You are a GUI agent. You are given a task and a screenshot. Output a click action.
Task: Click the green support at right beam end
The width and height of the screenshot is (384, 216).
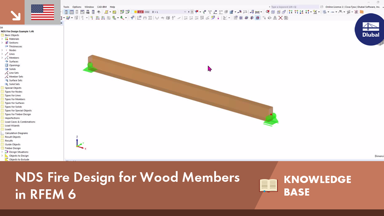[271, 120]
